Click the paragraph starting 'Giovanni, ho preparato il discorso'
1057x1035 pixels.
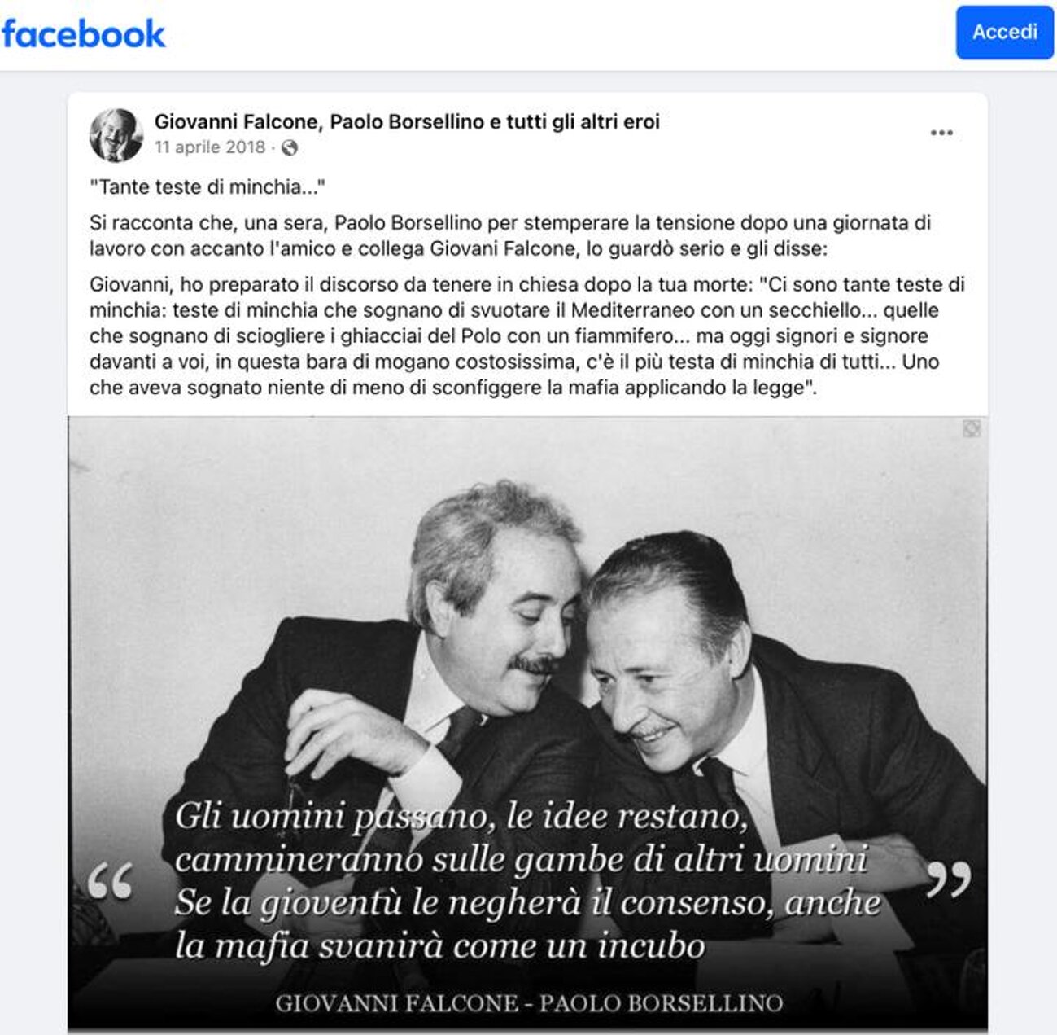click(x=527, y=336)
